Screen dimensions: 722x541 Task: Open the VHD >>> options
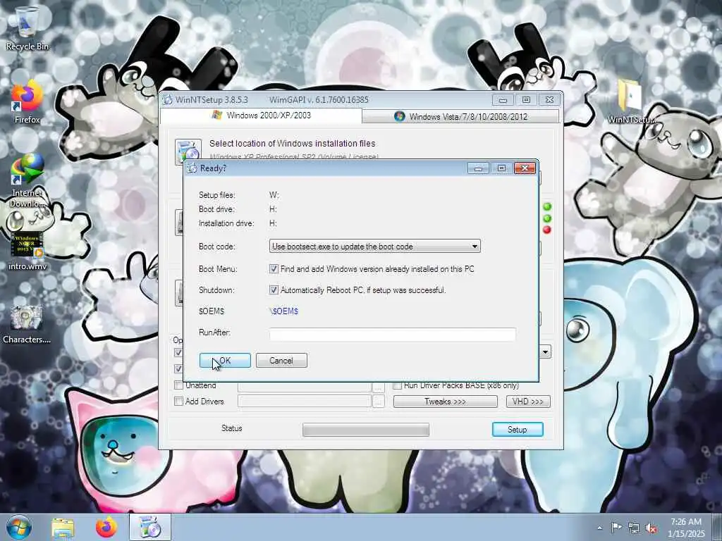click(x=528, y=402)
